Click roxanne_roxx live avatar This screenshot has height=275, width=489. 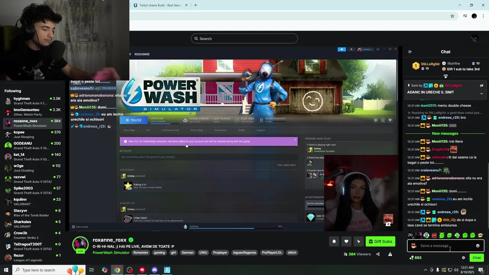(x=81, y=245)
